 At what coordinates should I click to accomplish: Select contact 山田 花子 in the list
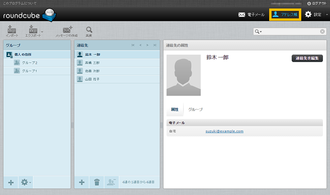(x=91, y=79)
